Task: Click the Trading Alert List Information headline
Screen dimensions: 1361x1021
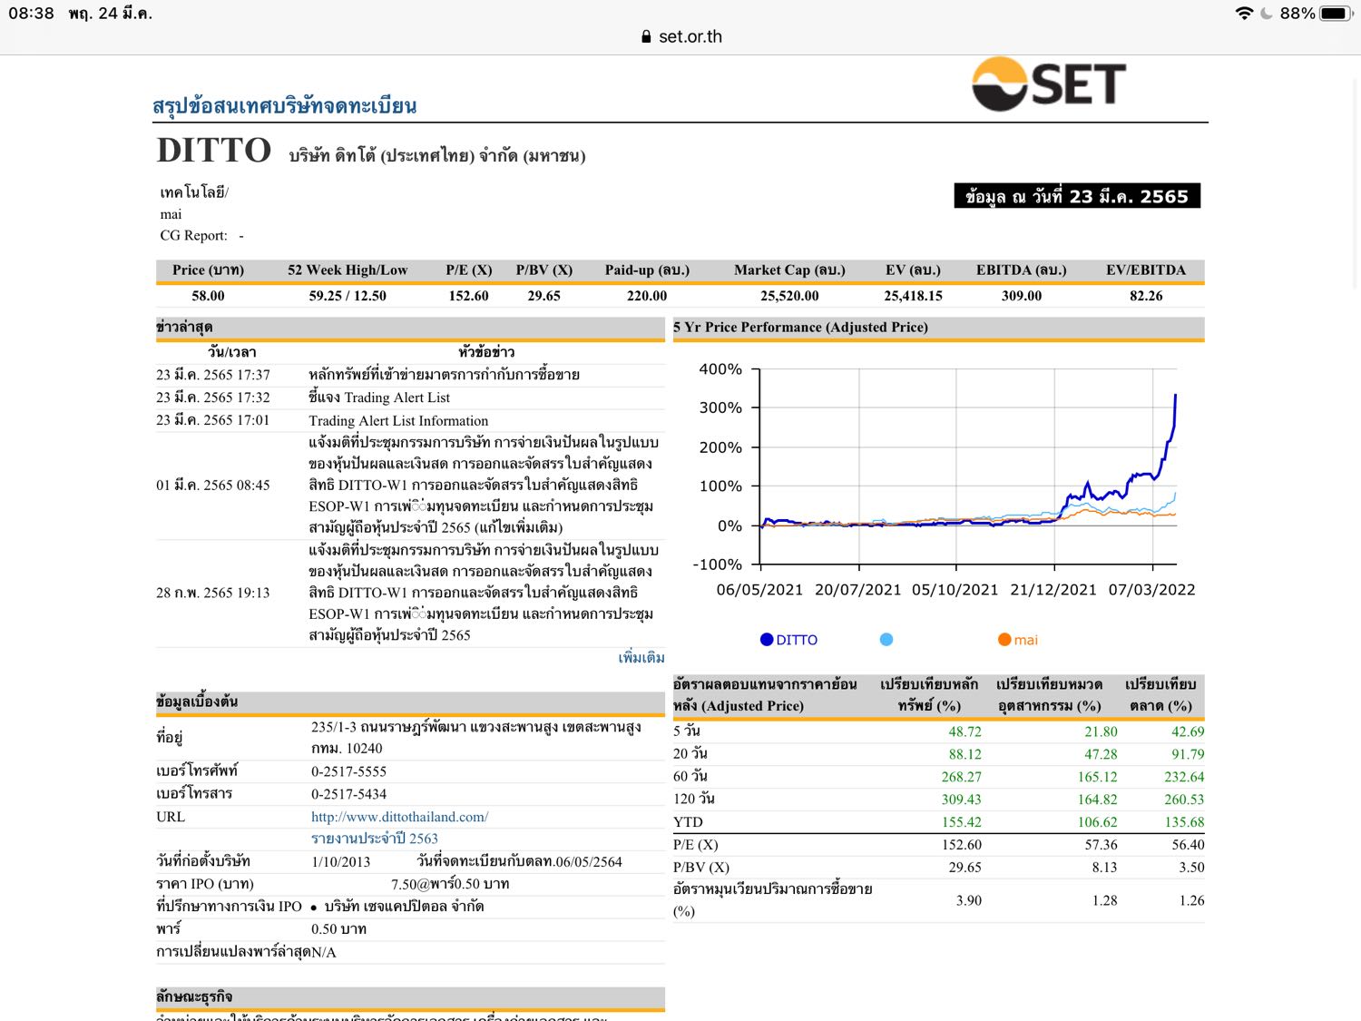Action: click(x=398, y=421)
